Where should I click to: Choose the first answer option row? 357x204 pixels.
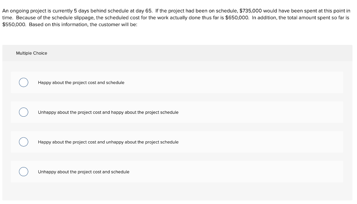pos(177,83)
